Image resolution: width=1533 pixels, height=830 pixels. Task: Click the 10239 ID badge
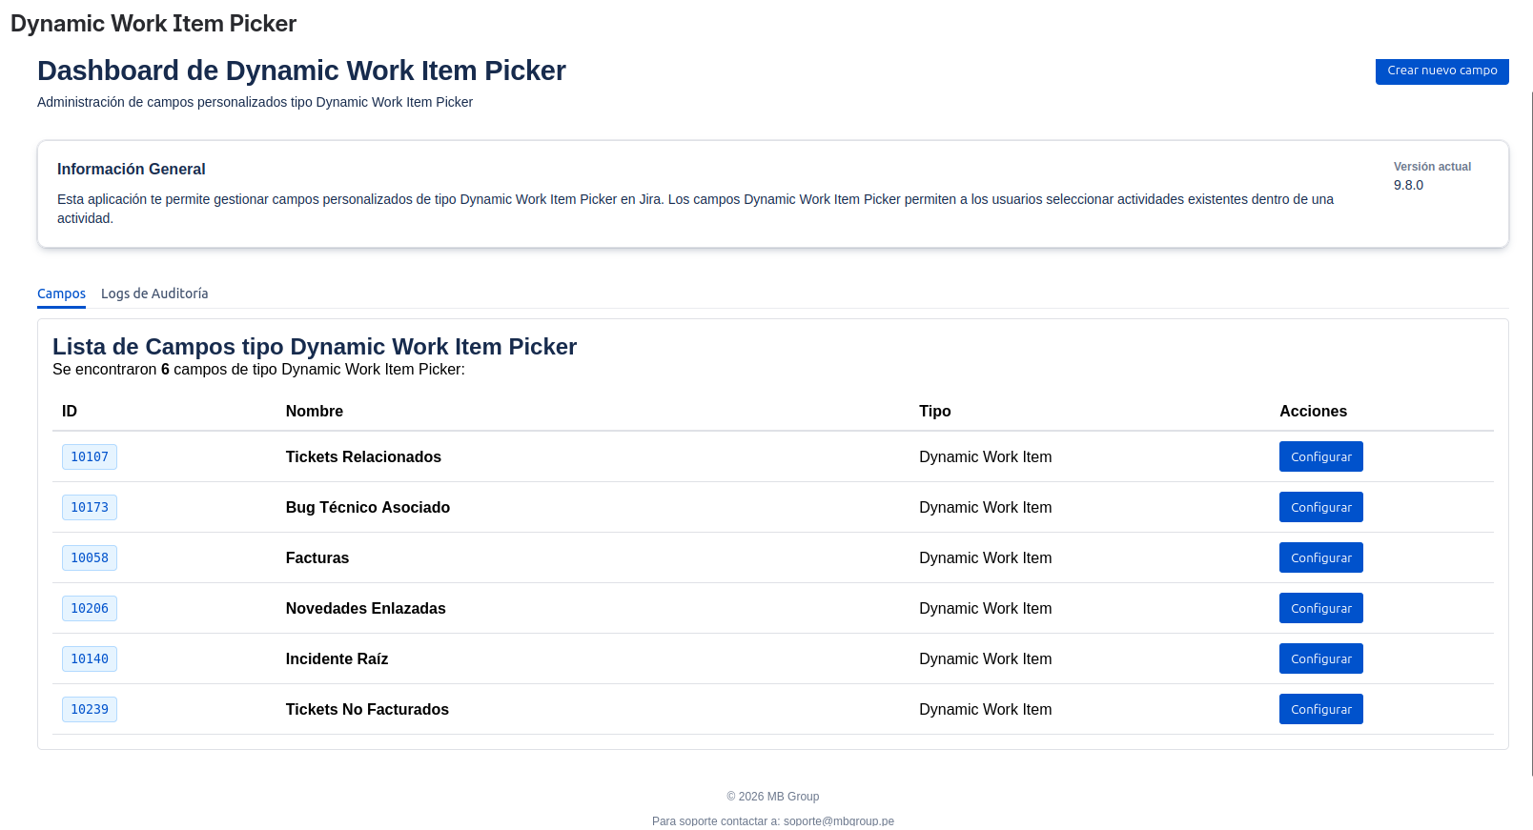click(90, 709)
